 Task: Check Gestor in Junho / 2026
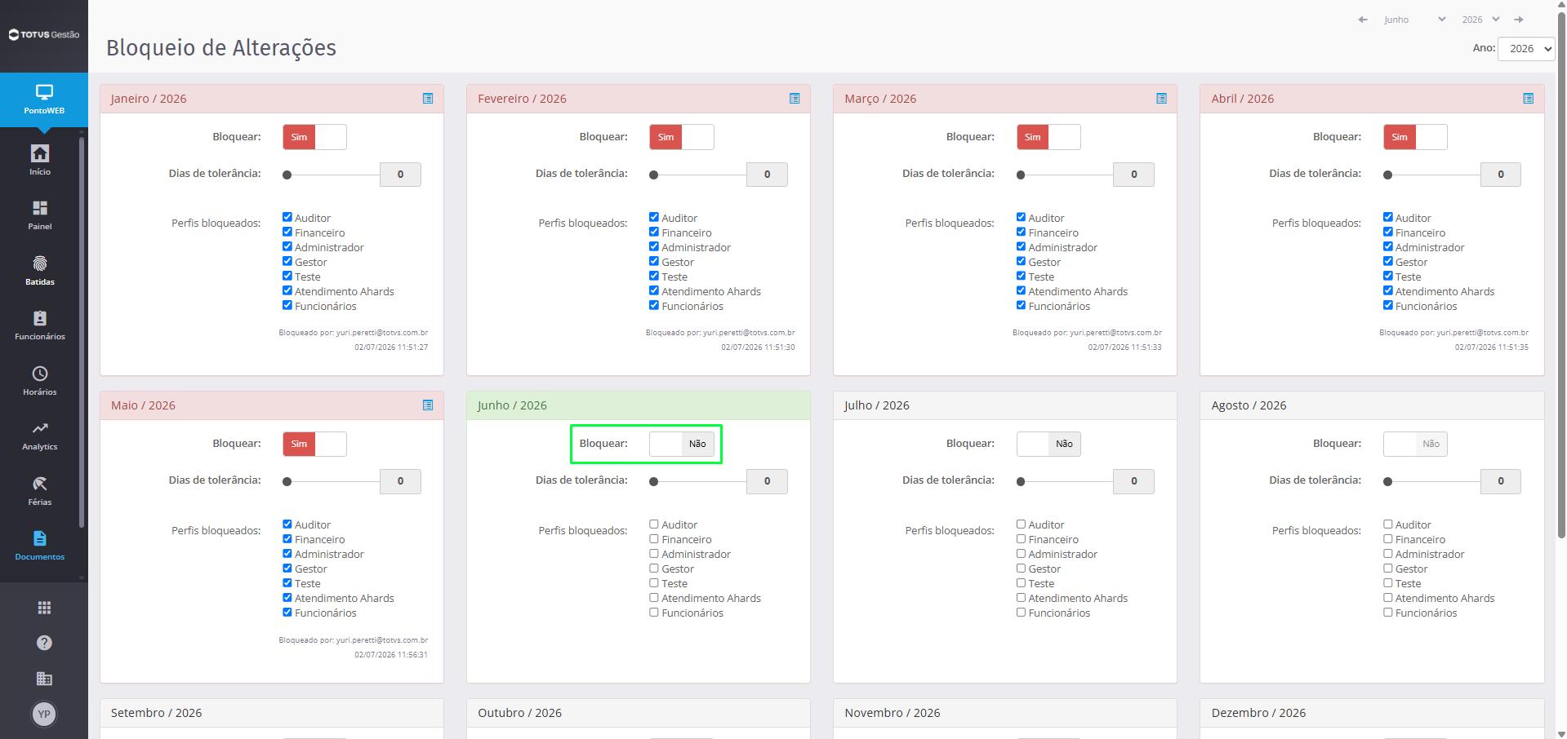coord(654,568)
